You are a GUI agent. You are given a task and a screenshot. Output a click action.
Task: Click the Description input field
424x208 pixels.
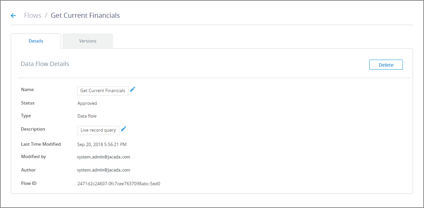(x=98, y=130)
